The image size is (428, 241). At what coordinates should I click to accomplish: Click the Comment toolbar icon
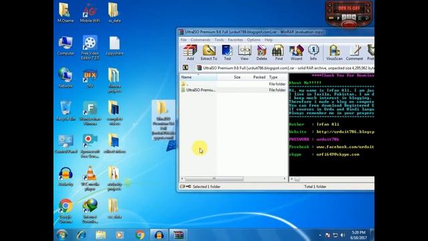(x=354, y=53)
